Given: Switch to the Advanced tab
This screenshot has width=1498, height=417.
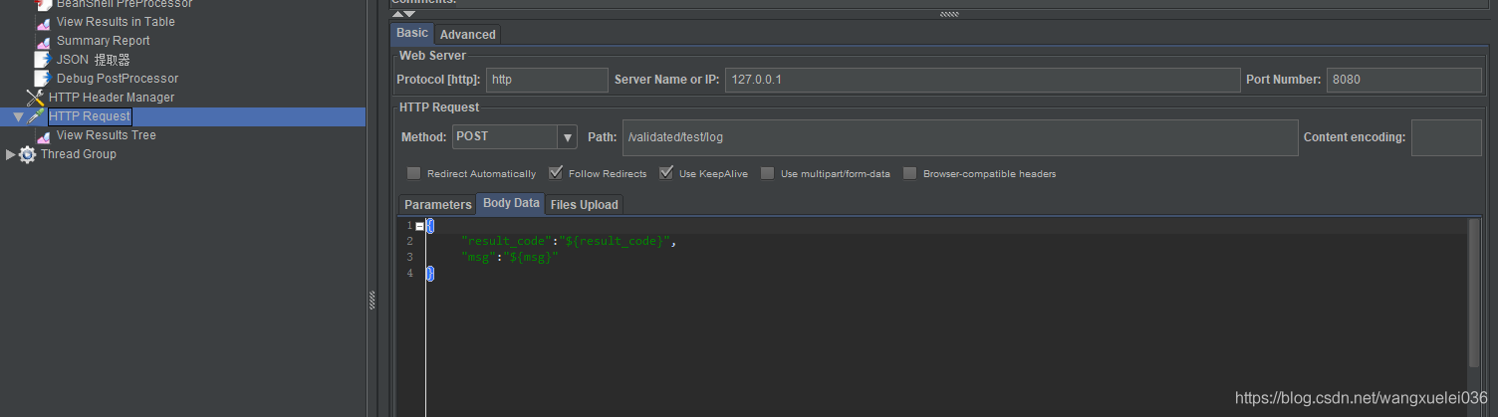Looking at the screenshot, I should 467,35.
